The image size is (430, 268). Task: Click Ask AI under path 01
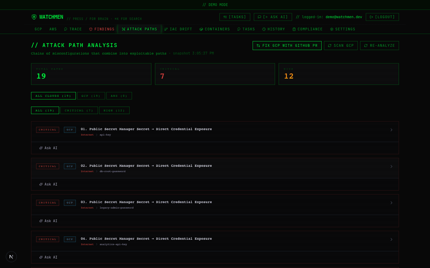[x=48, y=148]
